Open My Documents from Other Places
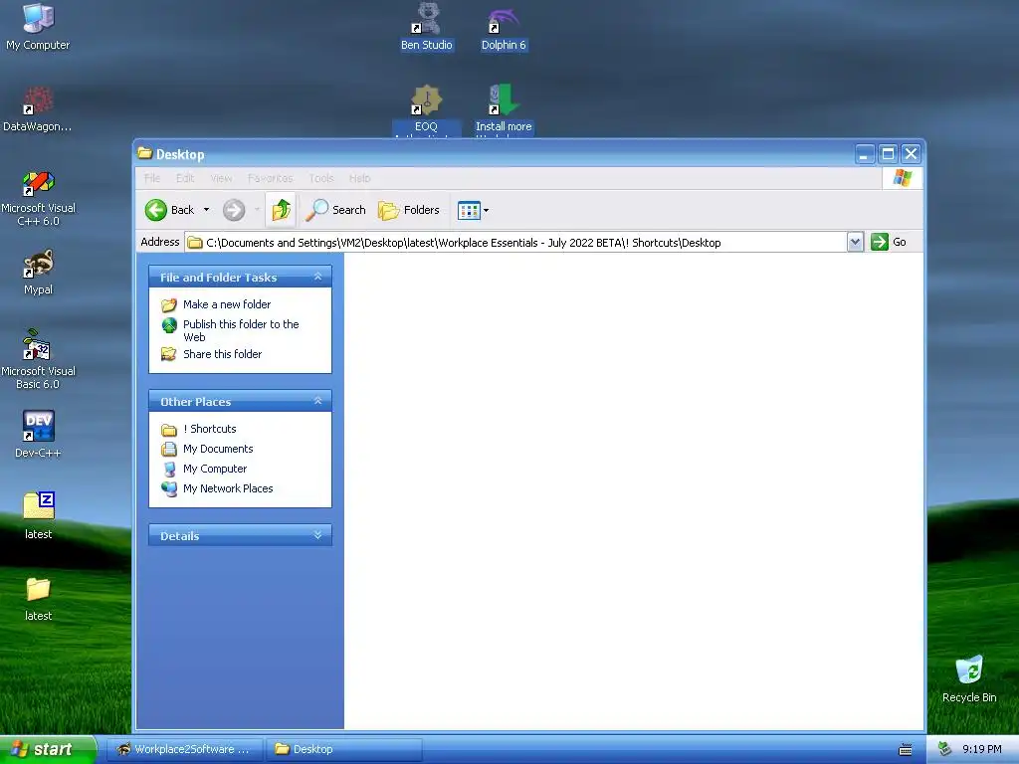1019x764 pixels. click(218, 449)
